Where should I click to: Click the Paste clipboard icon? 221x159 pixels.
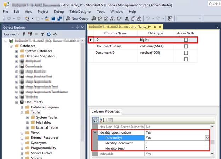tap(139, 18)
